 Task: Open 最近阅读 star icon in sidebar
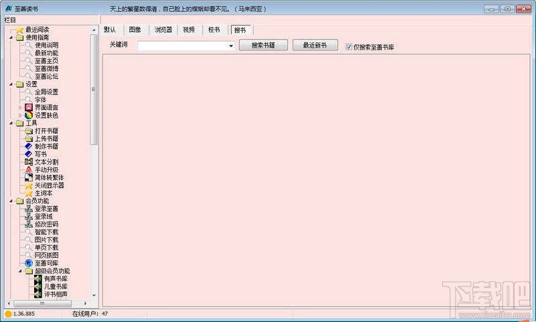(20, 29)
